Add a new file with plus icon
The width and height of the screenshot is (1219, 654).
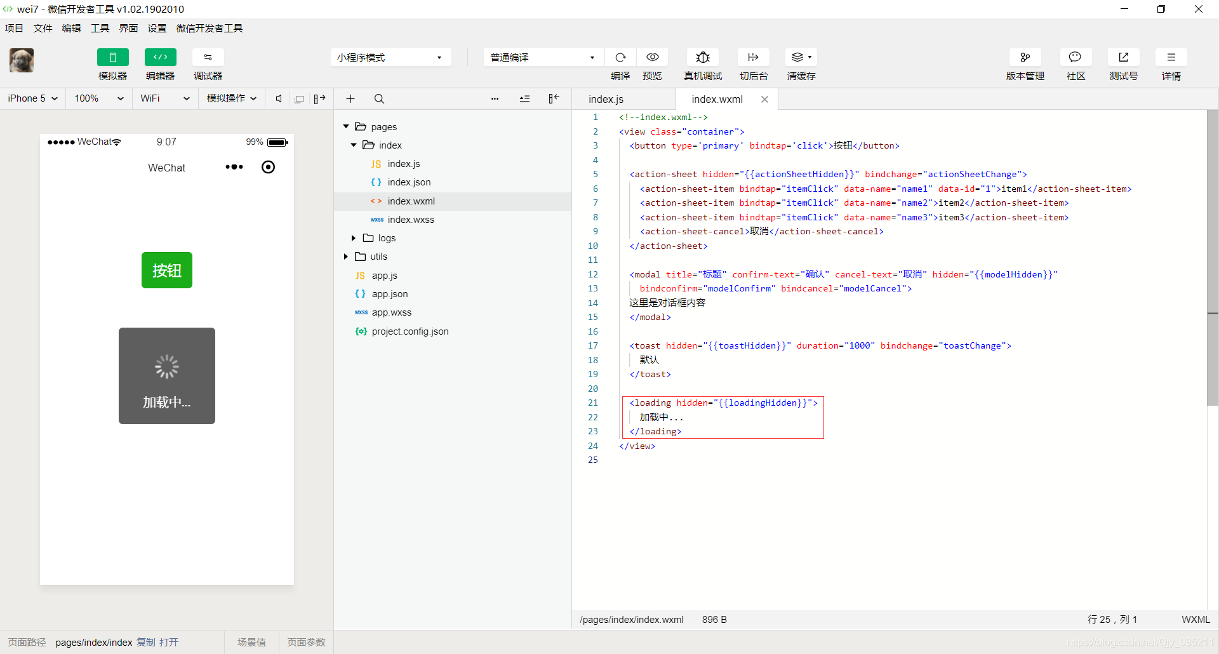click(x=350, y=98)
